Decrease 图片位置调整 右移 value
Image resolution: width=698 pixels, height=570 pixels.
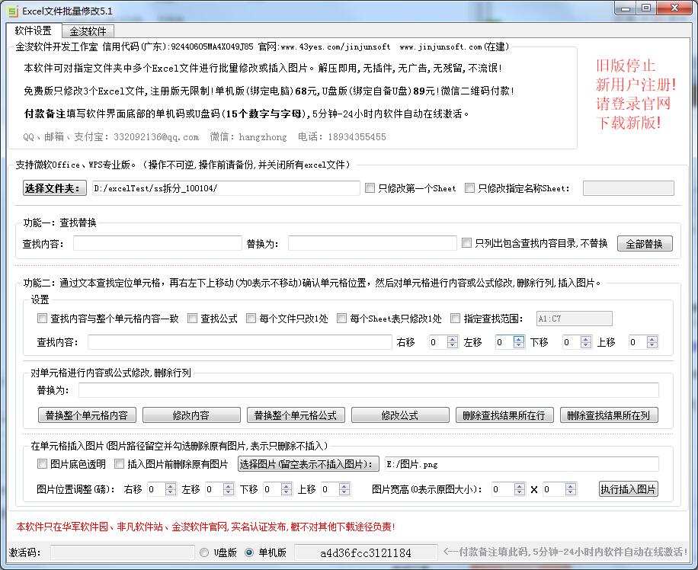(x=171, y=492)
